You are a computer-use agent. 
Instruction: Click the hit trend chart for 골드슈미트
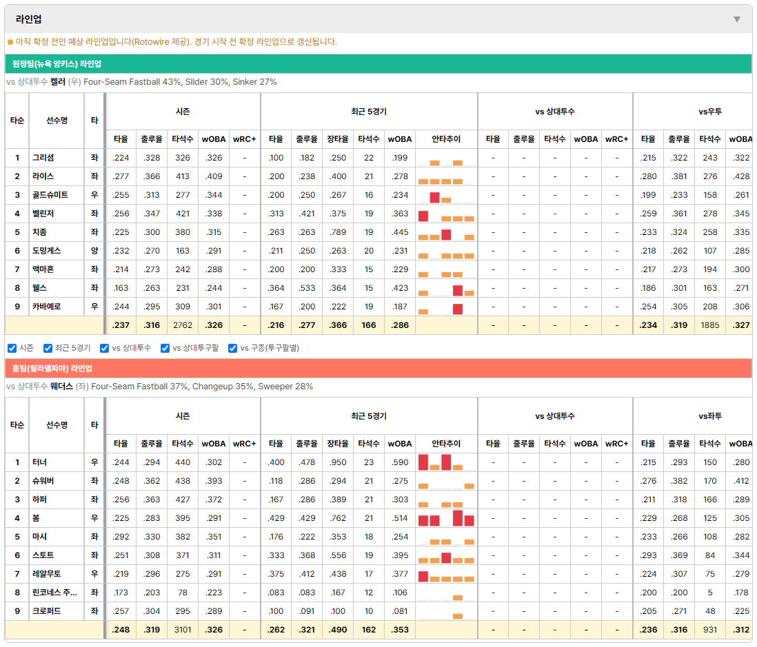(446, 195)
